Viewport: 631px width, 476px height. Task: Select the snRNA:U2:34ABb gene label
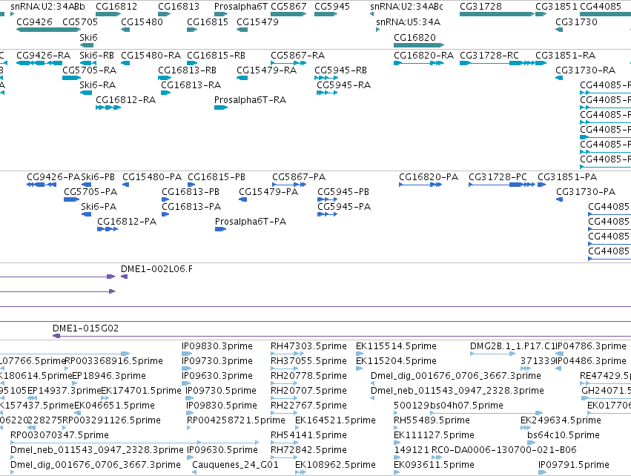pos(47,7)
